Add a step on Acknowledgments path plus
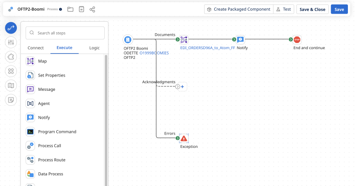This screenshot has height=186, width=355. tap(182, 86)
